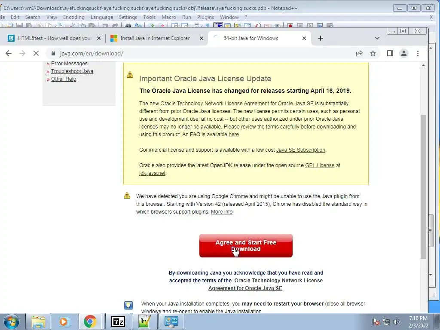Open the Java SE Subscription link

(300, 150)
